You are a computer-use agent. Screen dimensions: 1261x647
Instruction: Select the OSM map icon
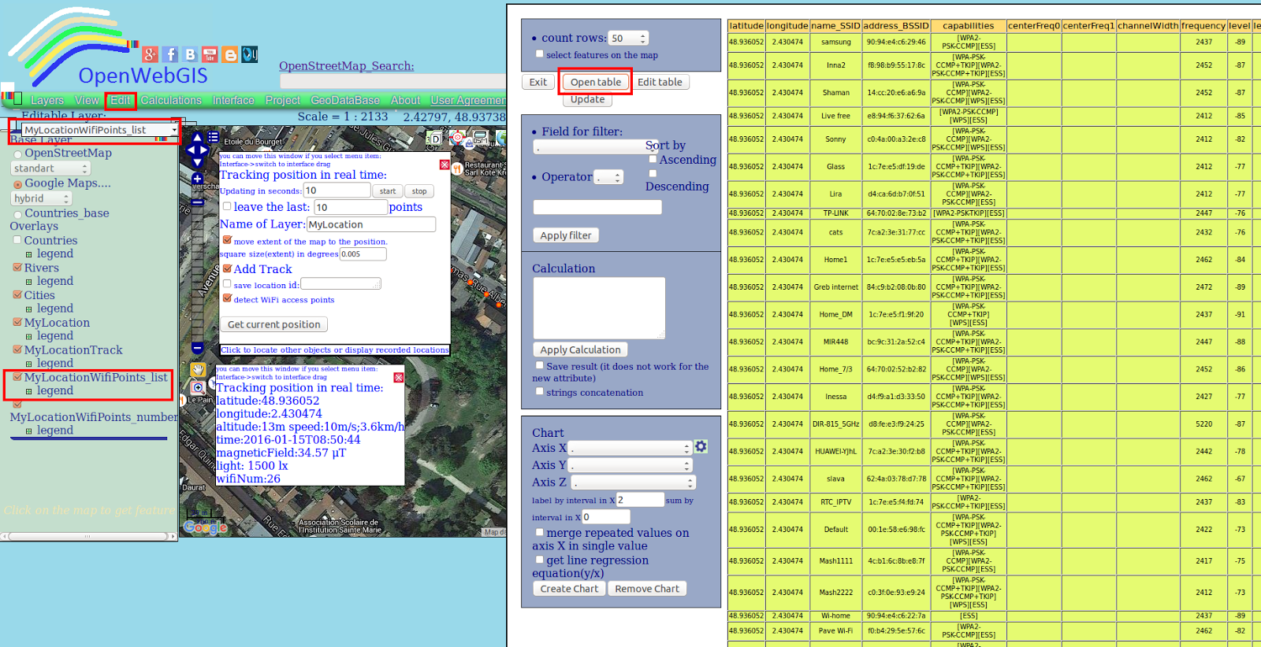click(480, 139)
